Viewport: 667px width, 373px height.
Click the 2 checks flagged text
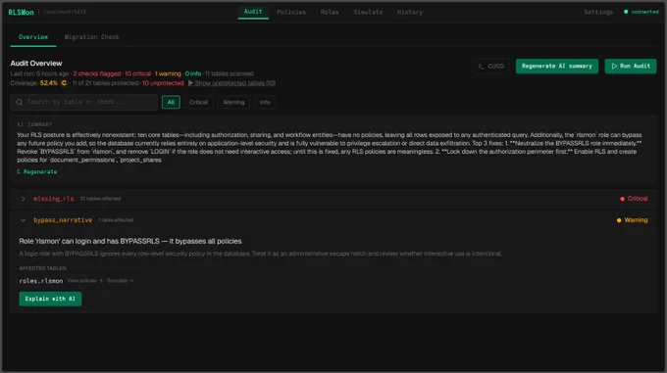(x=97, y=73)
